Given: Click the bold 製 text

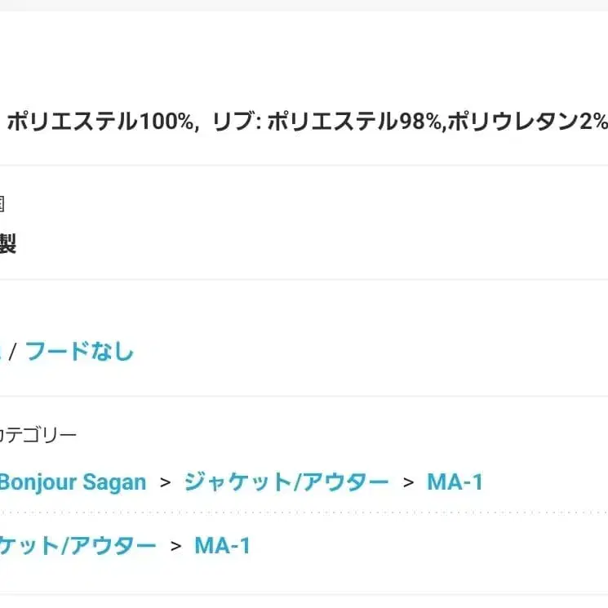Looking at the screenshot, I should coord(7,243).
